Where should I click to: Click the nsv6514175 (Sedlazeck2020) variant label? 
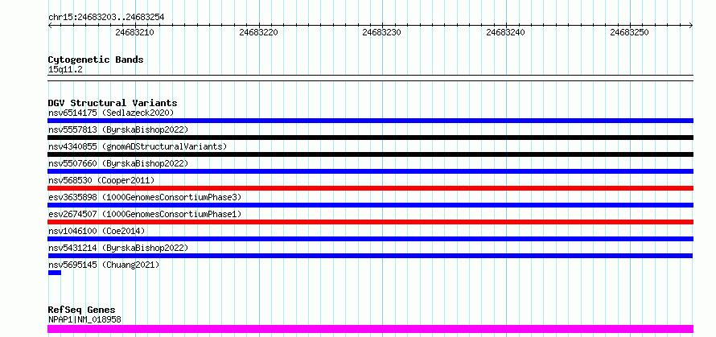pyautogui.click(x=111, y=113)
